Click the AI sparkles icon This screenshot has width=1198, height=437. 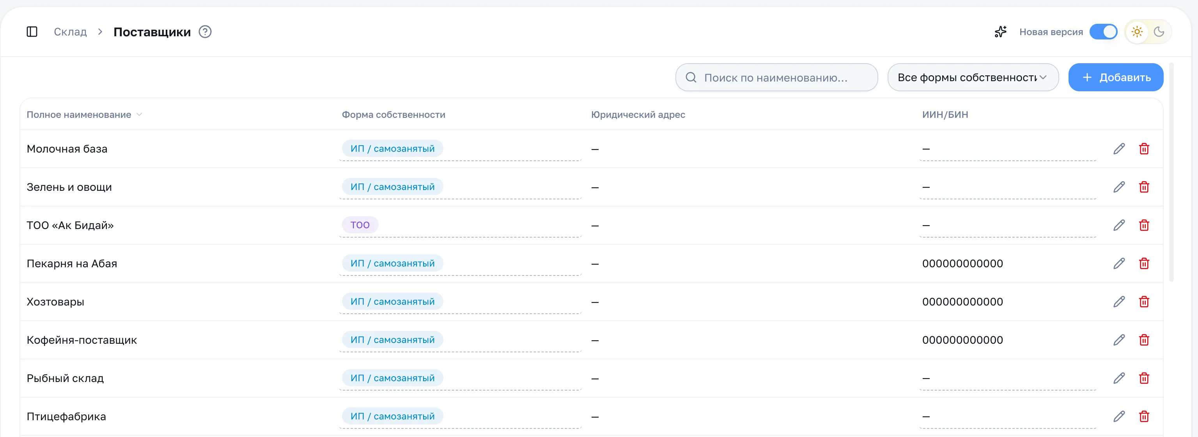tap(1000, 32)
